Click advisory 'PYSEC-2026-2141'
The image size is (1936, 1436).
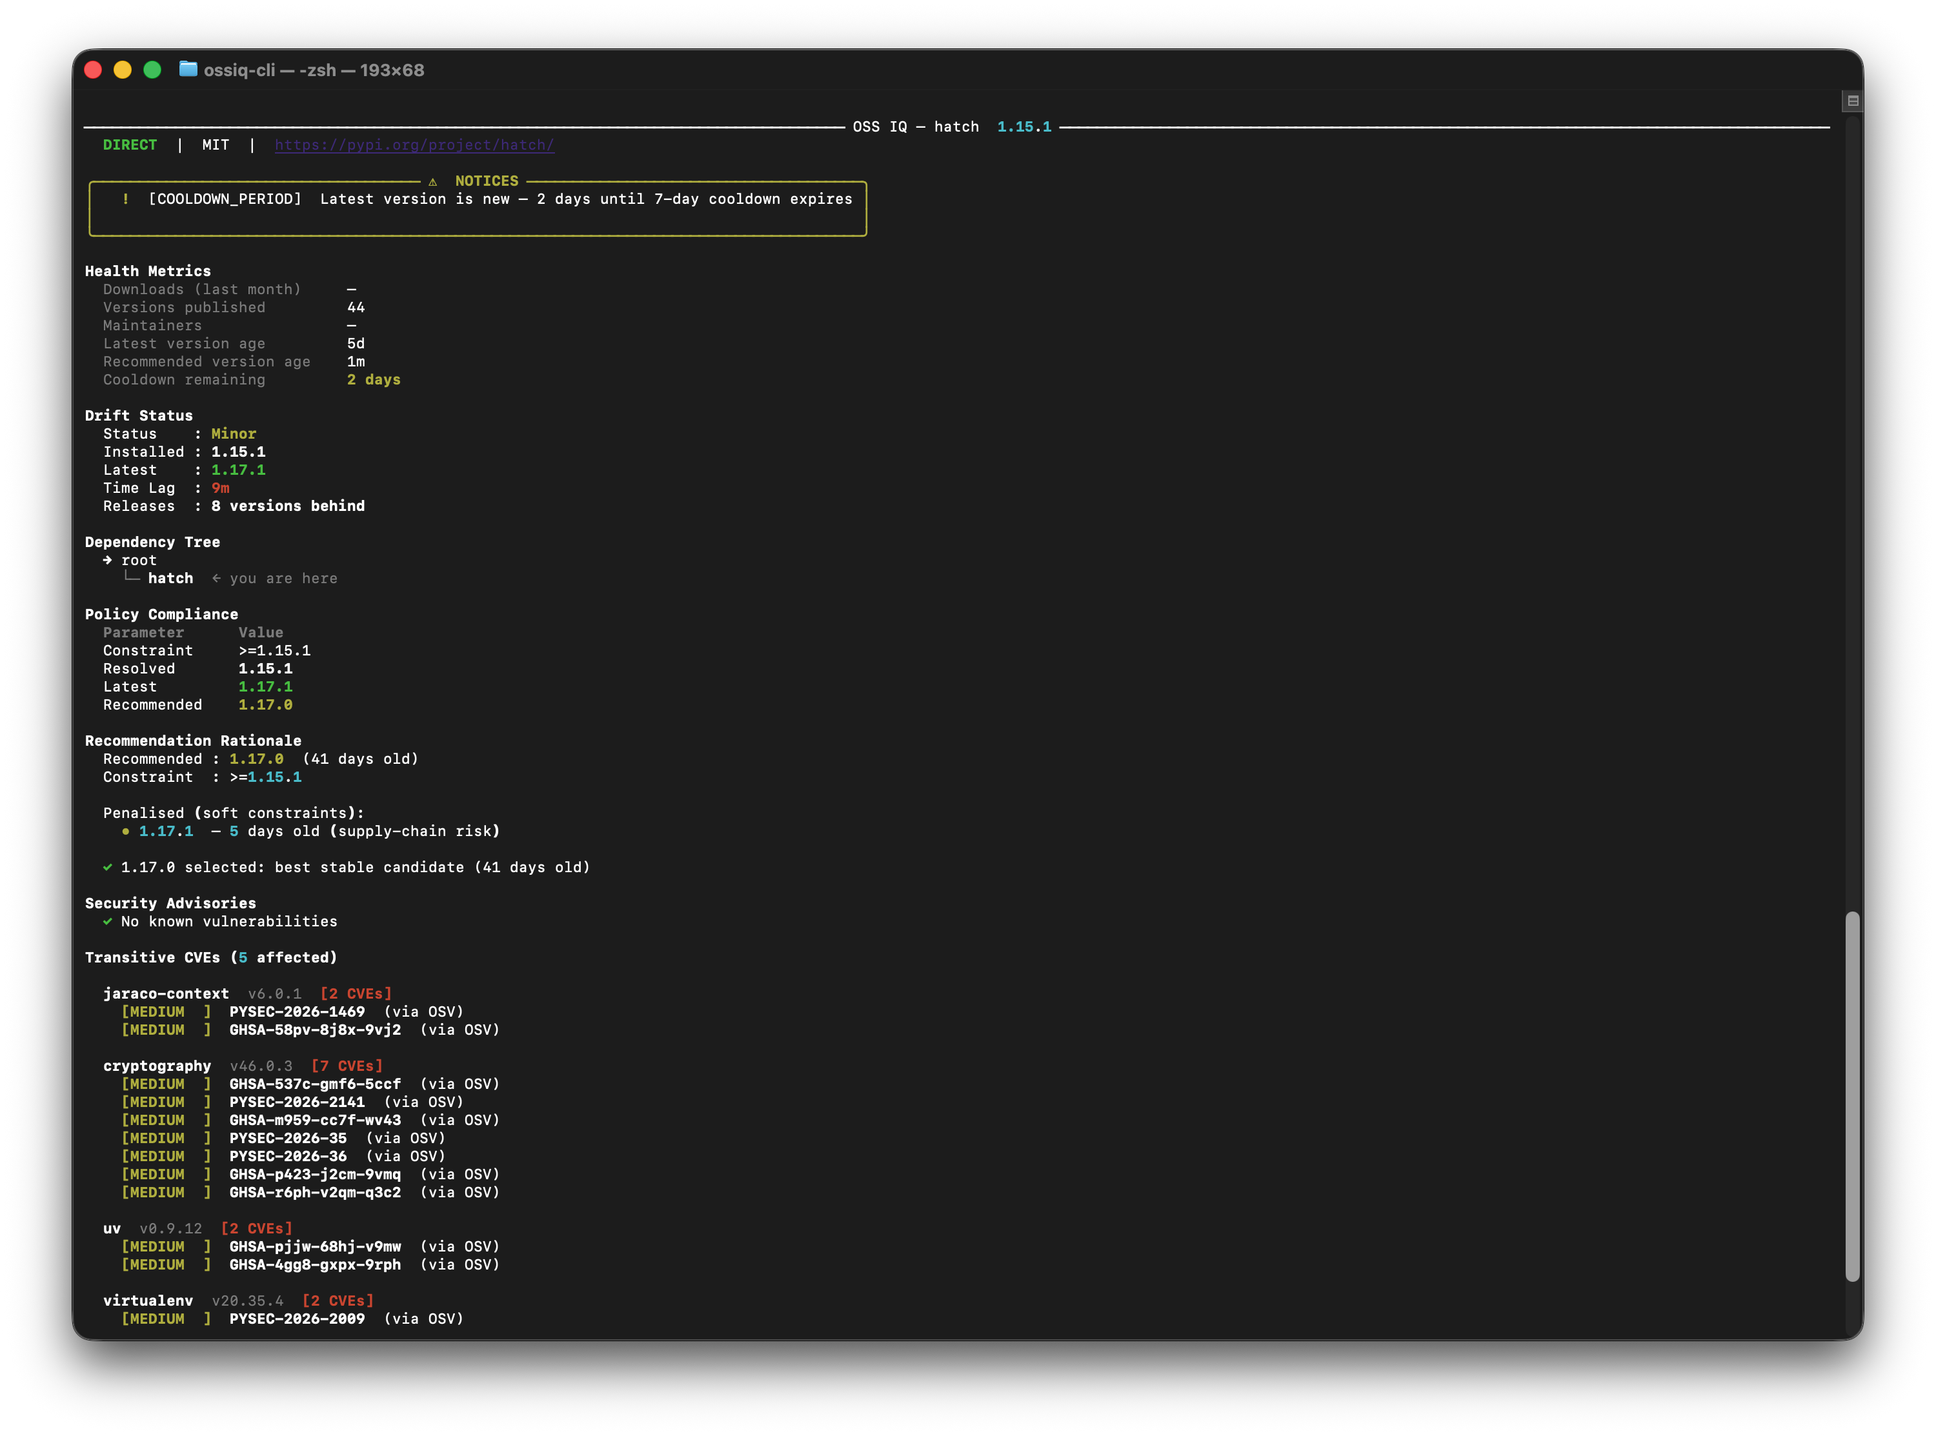pos(297,1103)
